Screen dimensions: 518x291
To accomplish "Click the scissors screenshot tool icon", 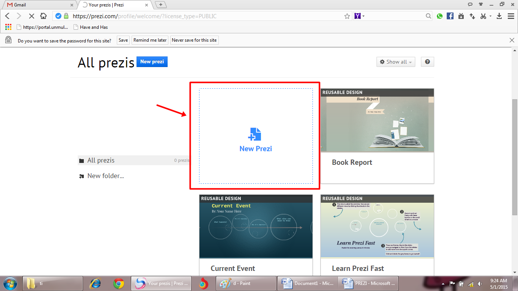I will (483, 16).
